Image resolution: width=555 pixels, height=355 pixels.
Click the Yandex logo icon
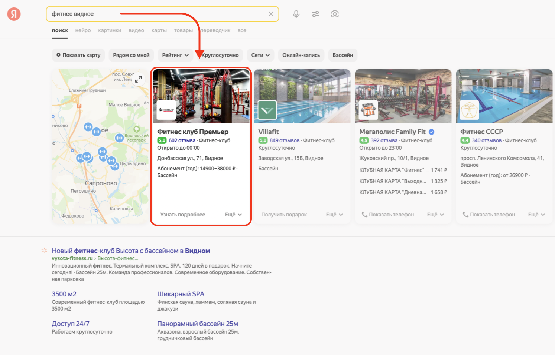pyautogui.click(x=14, y=14)
